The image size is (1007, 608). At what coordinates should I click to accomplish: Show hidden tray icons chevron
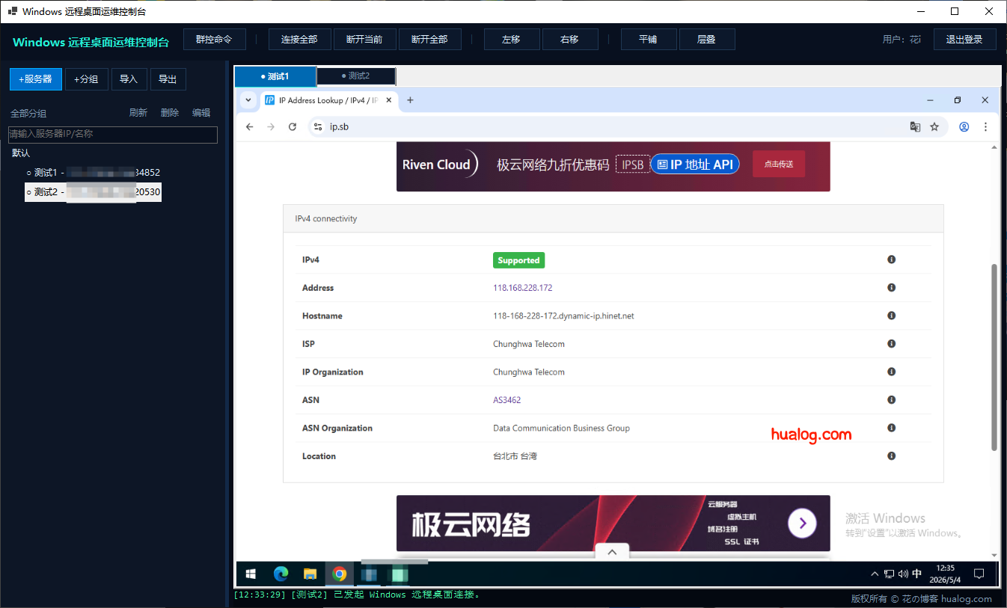(x=875, y=574)
